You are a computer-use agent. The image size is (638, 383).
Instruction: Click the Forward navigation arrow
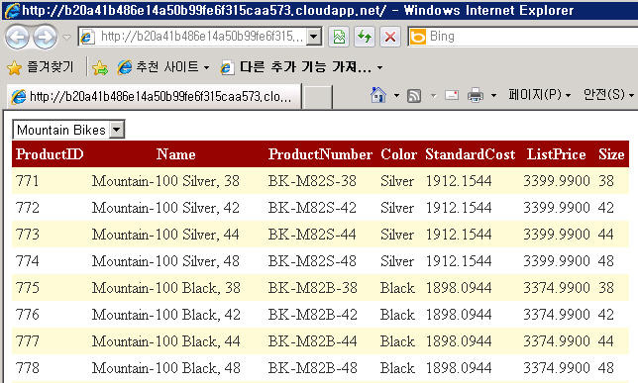click(x=45, y=37)
